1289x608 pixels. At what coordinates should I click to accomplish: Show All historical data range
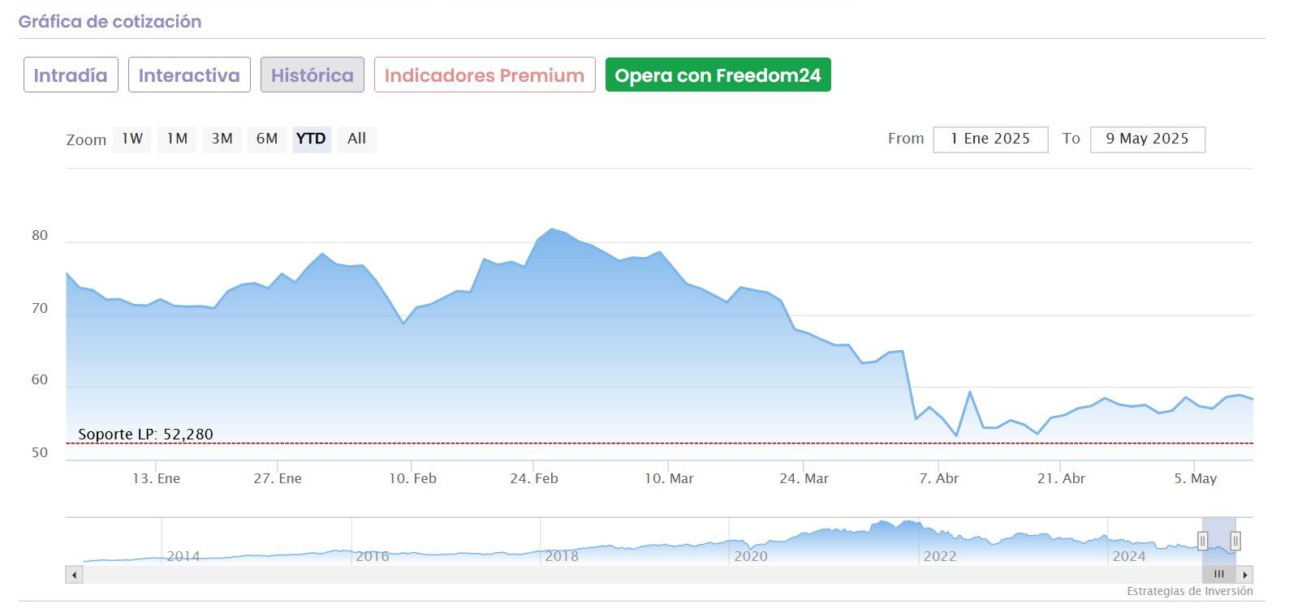tap(356, 139)
